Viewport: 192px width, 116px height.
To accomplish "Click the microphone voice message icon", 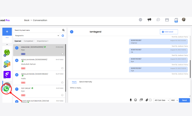I will (x=131, y=100).
